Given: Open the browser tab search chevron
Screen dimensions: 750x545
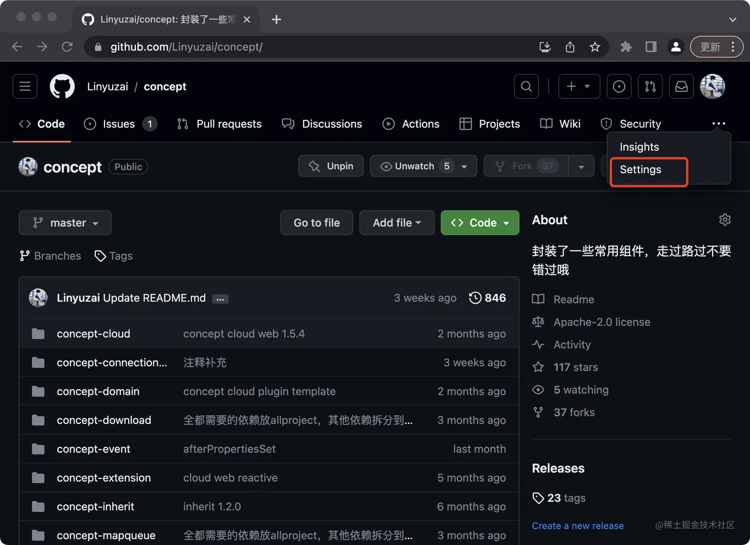Looking at the screenshot, I should click(x=733, y=19).
